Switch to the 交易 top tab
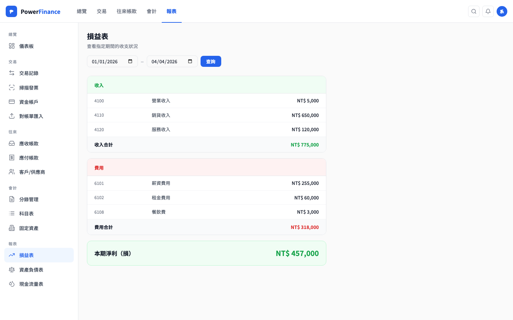This screenshot has width=513, height=320. (x=102, y=11)
